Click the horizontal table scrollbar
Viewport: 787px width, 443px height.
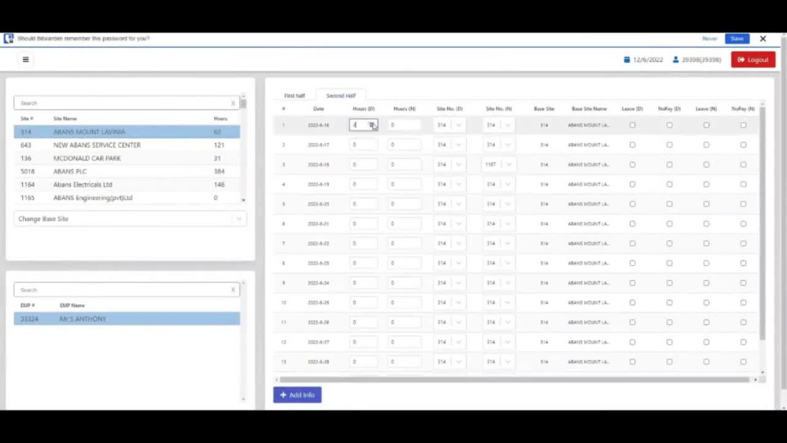pyautogui.click(x=515, y=380)
